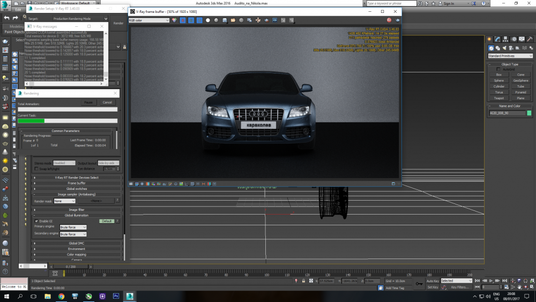This screenshot has width=536, height=302.
Task: Click the monochromatic mode gray circle icon
Action: pos(216,20)
